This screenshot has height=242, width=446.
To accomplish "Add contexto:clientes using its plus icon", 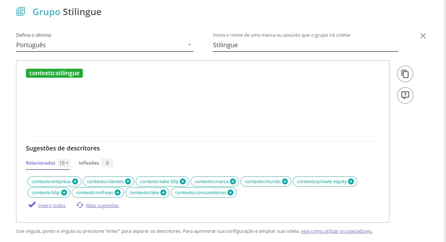I will [x=128, y=182].
